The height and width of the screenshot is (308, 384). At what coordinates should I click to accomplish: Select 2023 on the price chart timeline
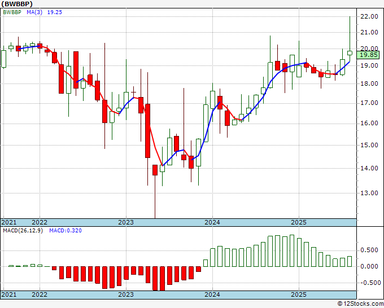click(x=126, y=222)
